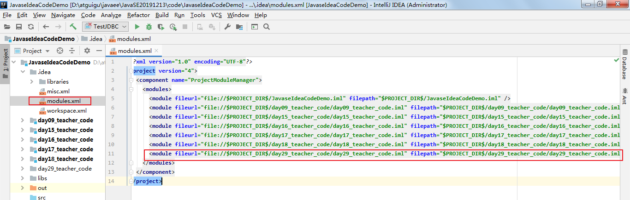Screen dimensions: 630x200
Task: Locate current file using the crosshair icon
Action: click(60, 51)
